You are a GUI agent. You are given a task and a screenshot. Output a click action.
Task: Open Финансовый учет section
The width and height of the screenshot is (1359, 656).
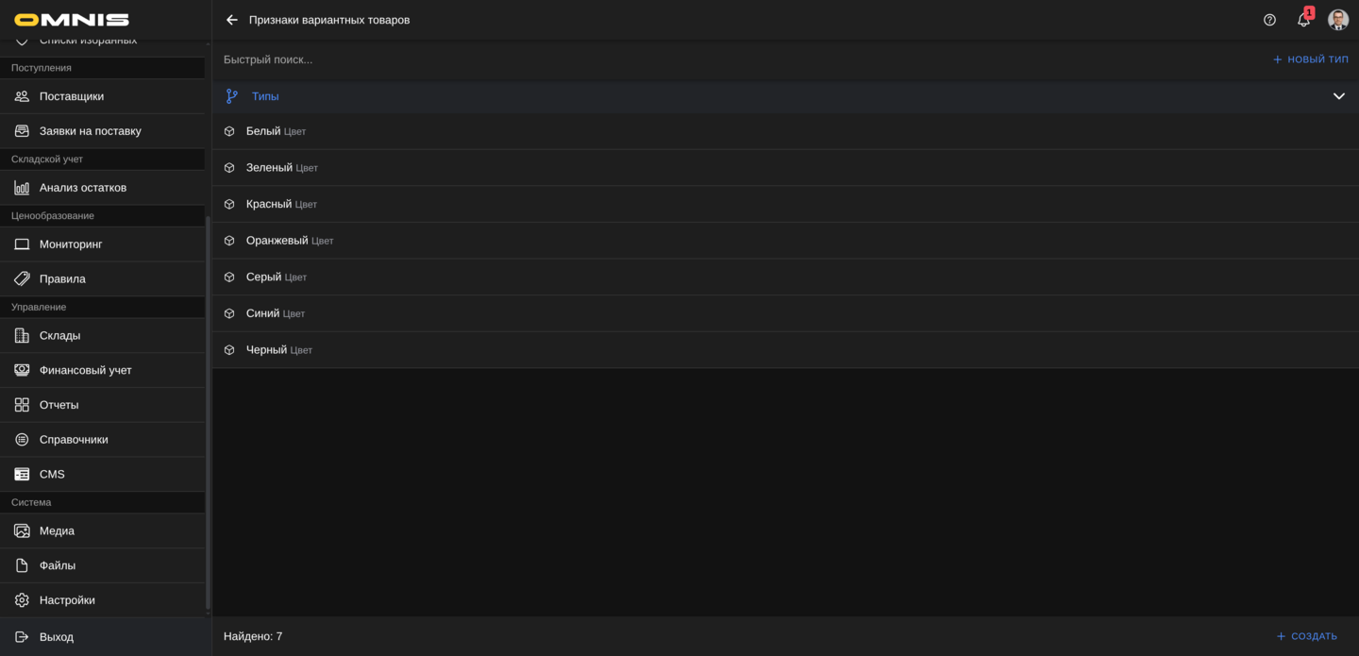click(85, 370)
